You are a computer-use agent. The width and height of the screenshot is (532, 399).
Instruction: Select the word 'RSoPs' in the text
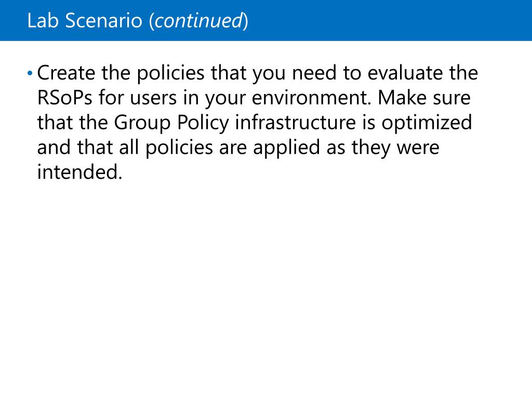64,97
